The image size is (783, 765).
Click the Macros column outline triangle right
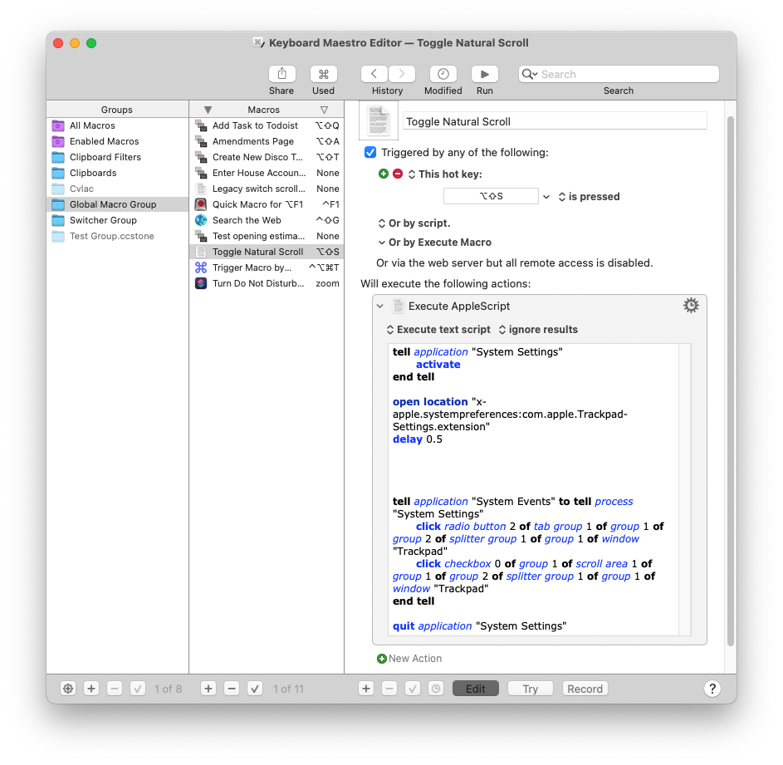[x=324, y=110]
